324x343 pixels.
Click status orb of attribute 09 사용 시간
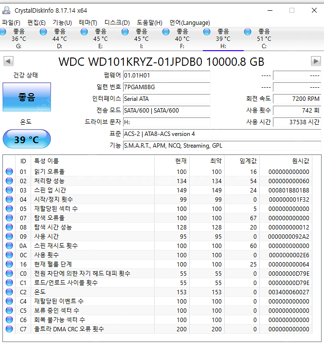(x=9, y=236)
